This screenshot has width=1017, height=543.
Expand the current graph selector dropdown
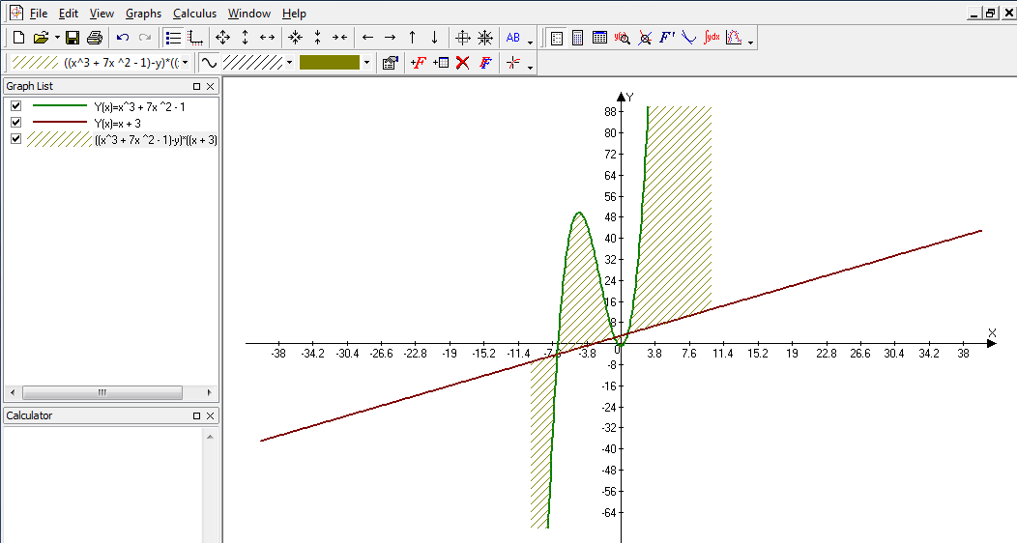[186, 63]
